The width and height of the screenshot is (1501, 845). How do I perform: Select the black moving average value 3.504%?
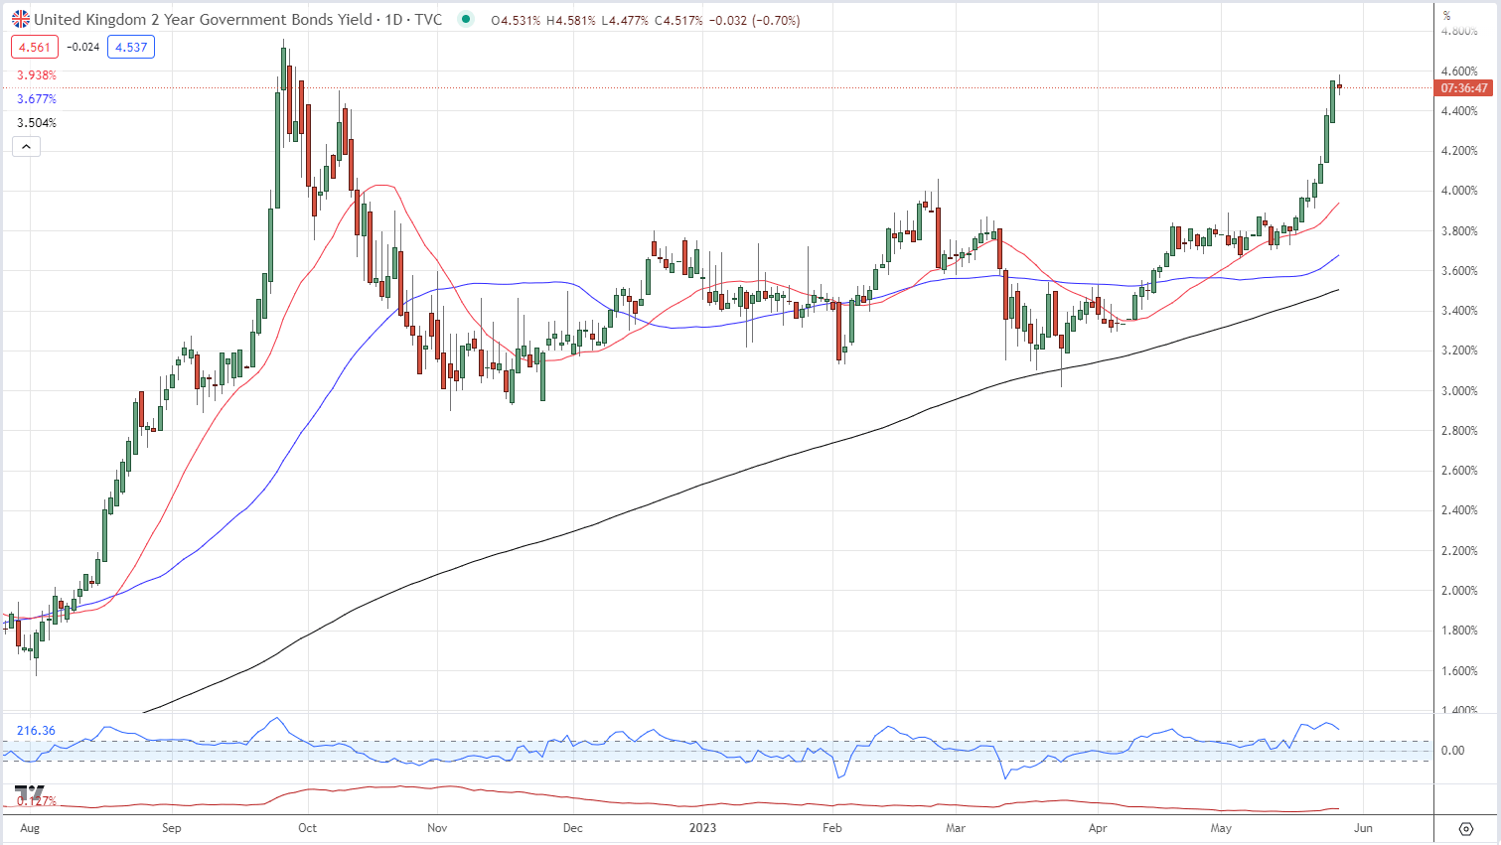coord(37,123)
